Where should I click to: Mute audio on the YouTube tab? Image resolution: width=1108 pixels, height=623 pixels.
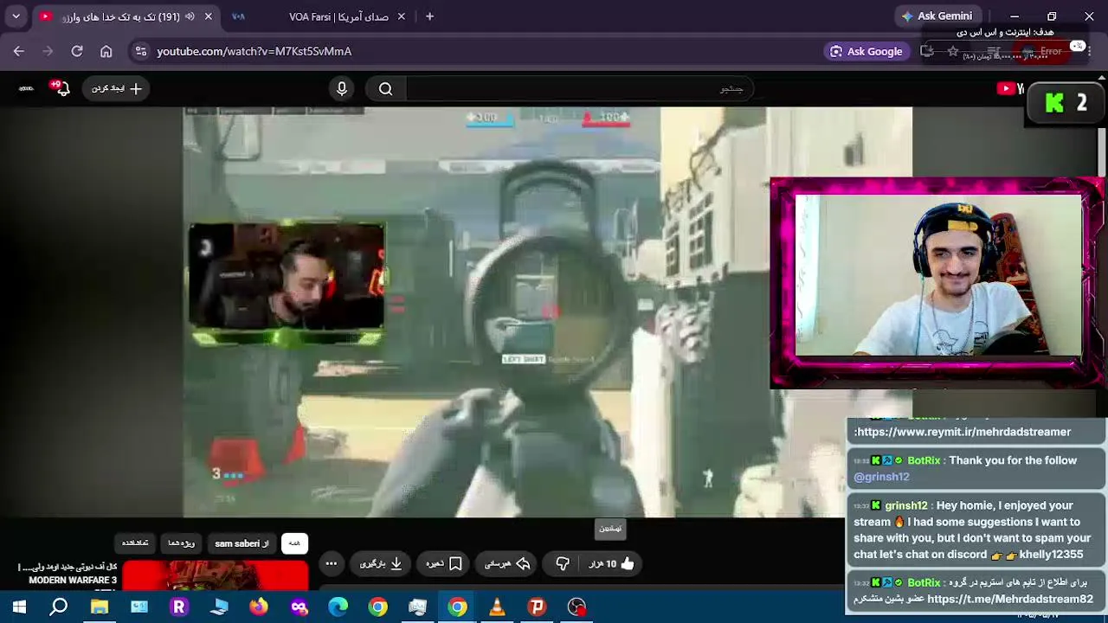pos(190,16)
